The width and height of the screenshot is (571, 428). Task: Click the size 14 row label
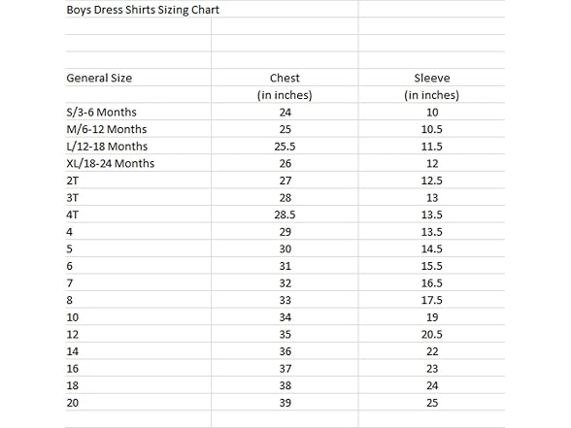coord(72,351)
